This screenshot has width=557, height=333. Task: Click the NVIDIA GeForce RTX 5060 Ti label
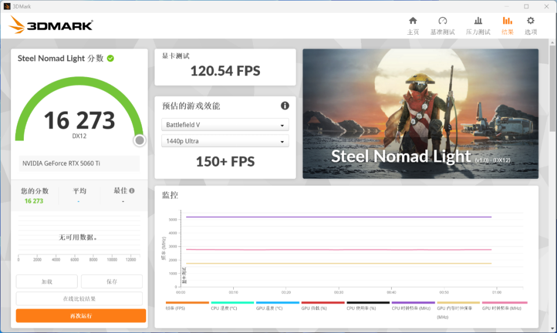coord(61,163)
